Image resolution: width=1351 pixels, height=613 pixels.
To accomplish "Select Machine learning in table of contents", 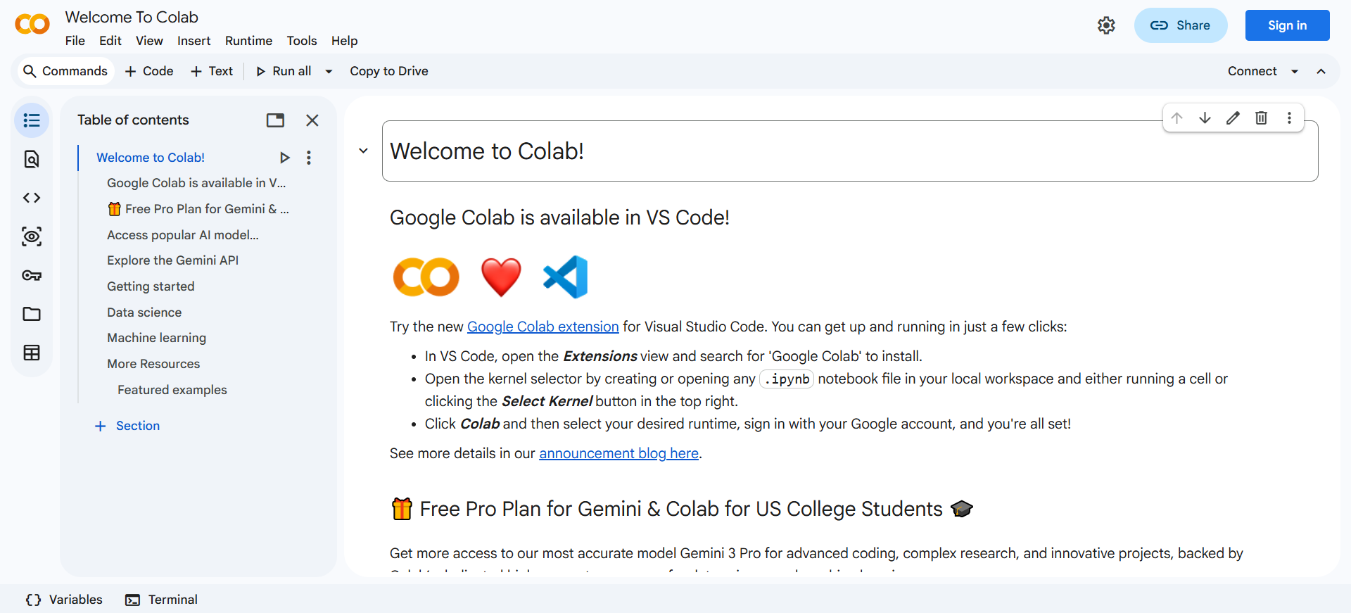I will point(156,338).
